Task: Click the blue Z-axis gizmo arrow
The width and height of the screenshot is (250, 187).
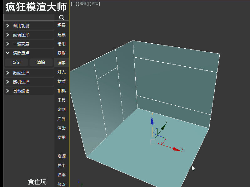Action: pyautogui.click(x=152, y=121)
